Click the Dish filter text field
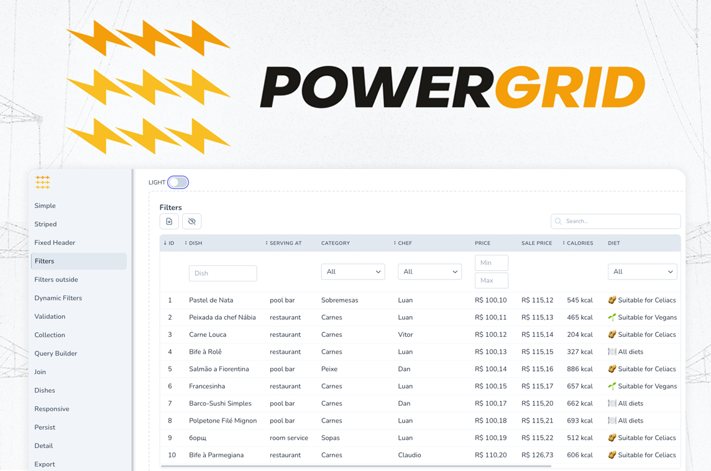 click(x=222, y=273)
